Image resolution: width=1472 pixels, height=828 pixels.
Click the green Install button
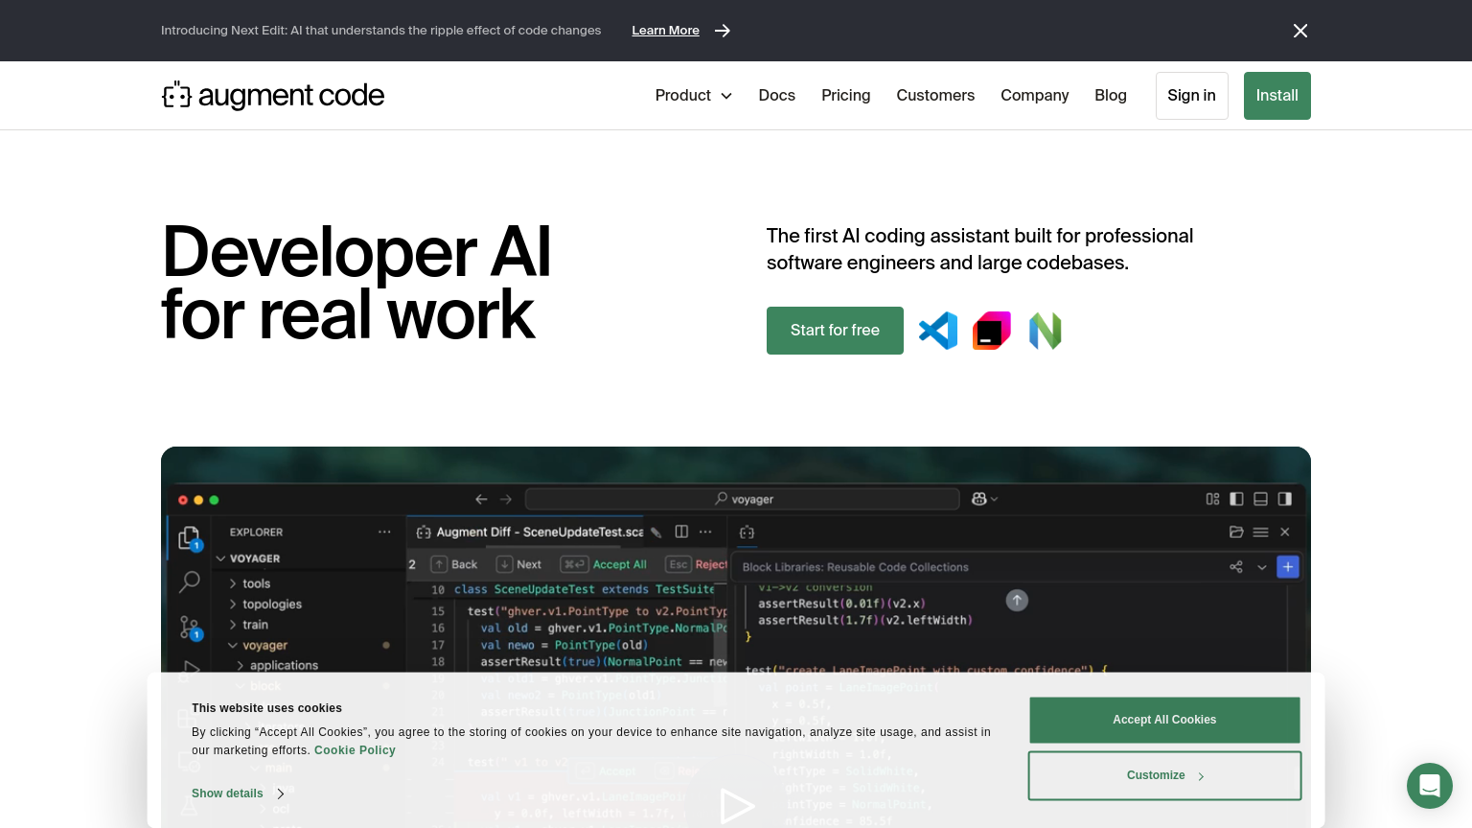1276,96
